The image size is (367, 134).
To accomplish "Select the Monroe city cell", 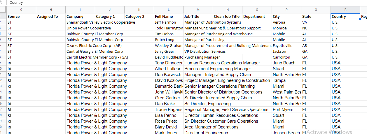I will (x=286, y=28).
